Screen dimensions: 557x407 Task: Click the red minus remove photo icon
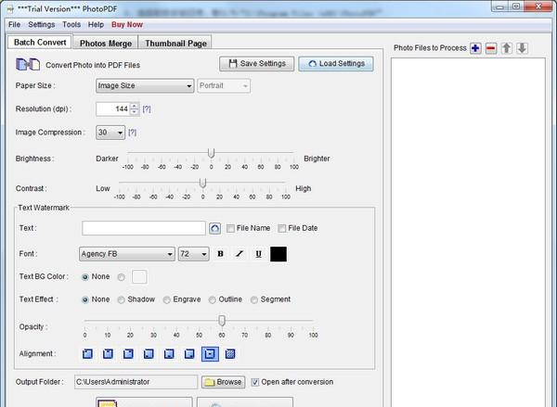tap(491, 48)
